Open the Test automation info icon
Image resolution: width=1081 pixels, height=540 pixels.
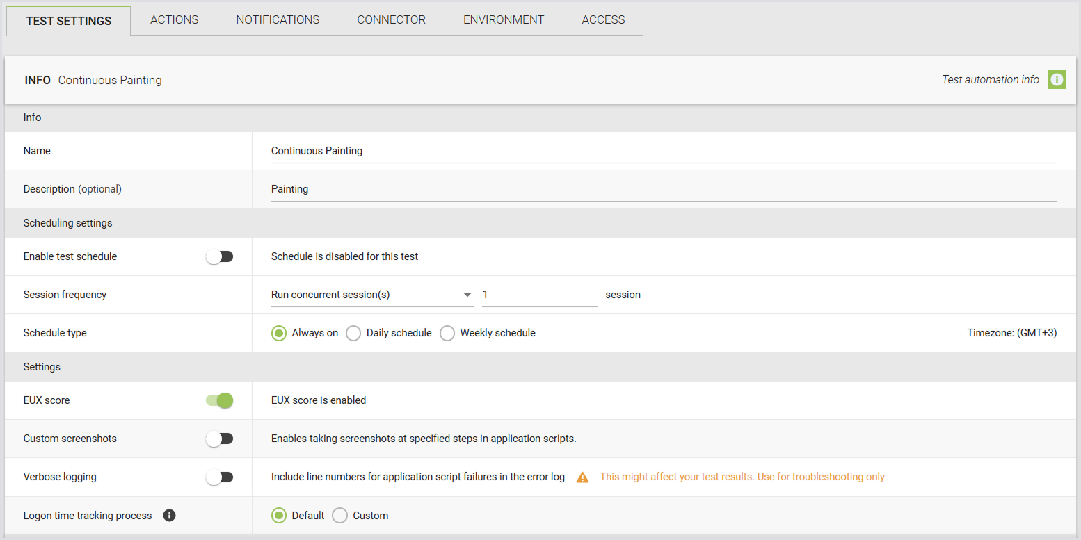tap(1057, 80)
